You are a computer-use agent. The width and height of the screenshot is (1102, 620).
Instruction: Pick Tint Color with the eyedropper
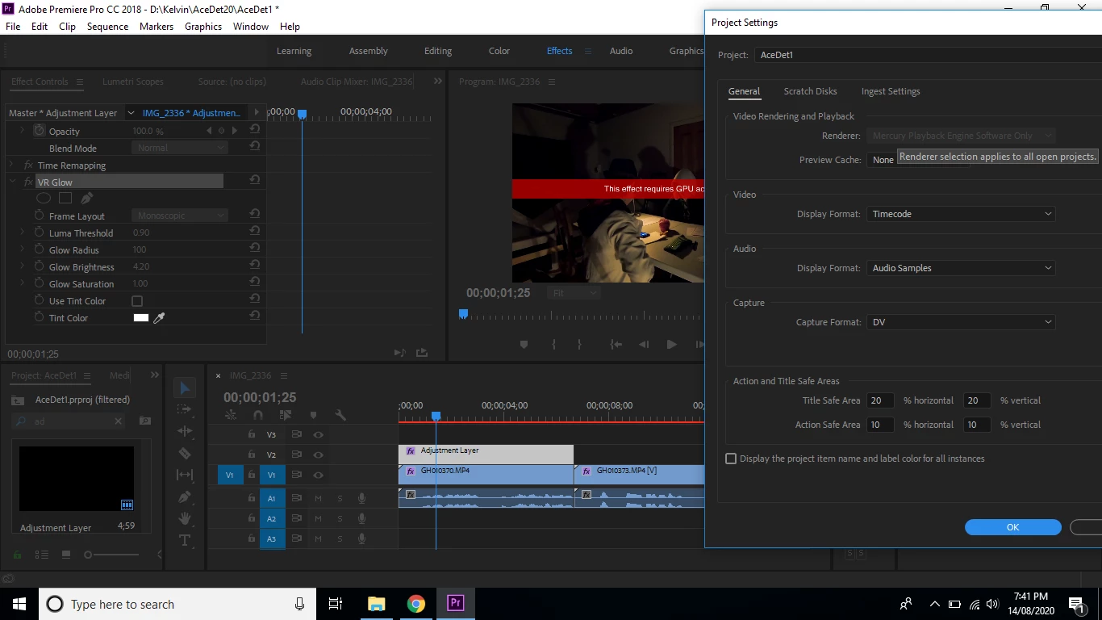click(x=159, y=318)
